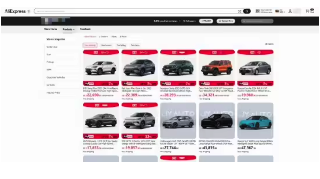Viewport: 320px width, 179px height.
Task: Open the gray BYD Yuan Plus thumbnail
Action: (x=139, y=68)
